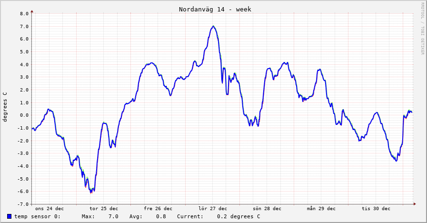Screen dimensions: 427x223
Task: Click the 'mån 29 dec' date label
Action: pos(321,208)
